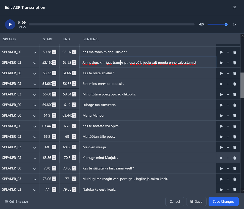Close the Edit ASR Transcription dialog

point(234,7)
